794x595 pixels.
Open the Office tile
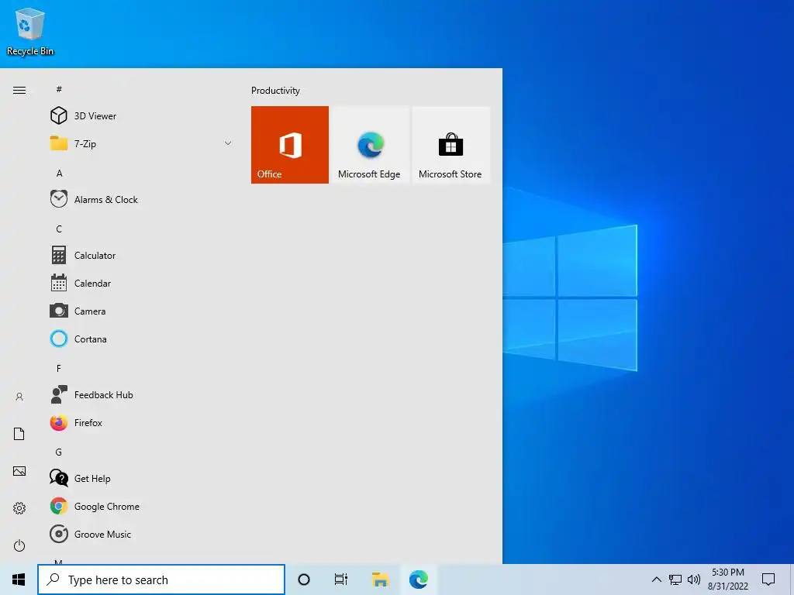[x=290, y=145]
